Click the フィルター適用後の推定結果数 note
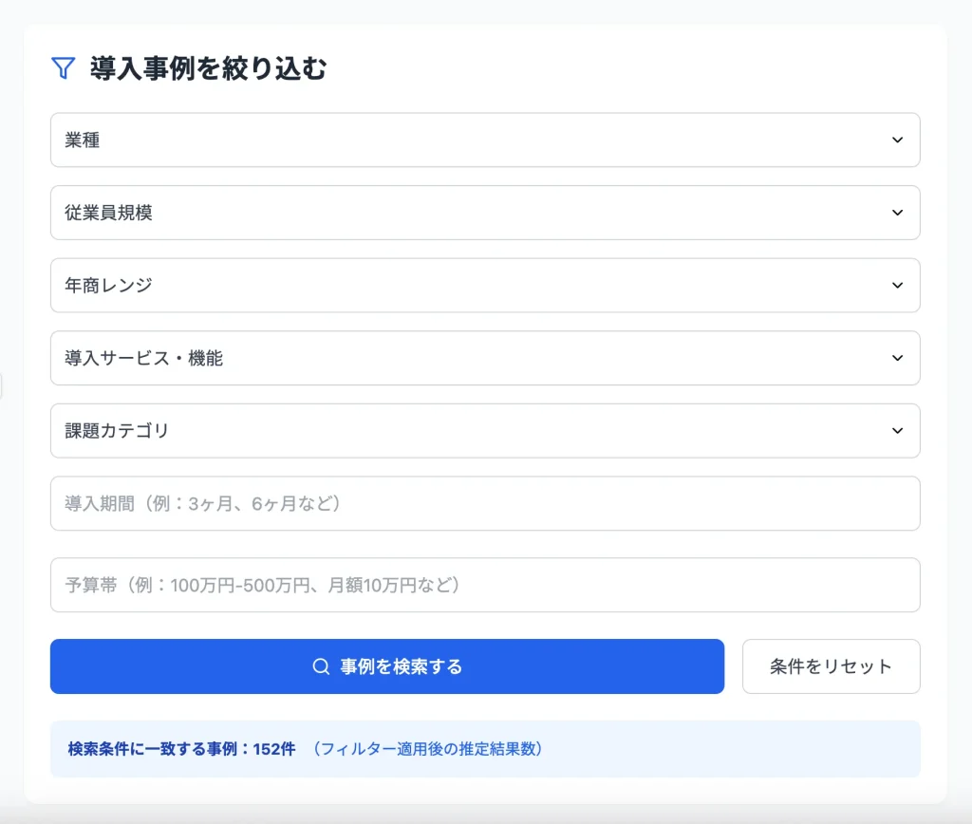 (x=428, y=749)
